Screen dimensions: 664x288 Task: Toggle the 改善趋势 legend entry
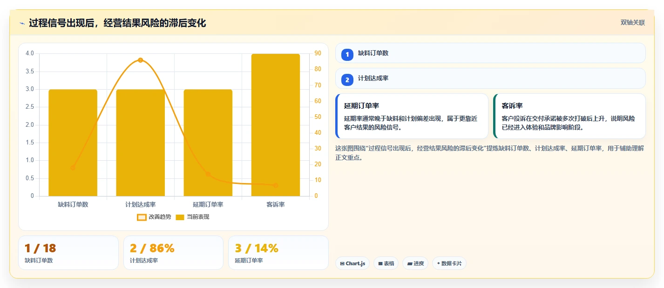coord(154,217)
